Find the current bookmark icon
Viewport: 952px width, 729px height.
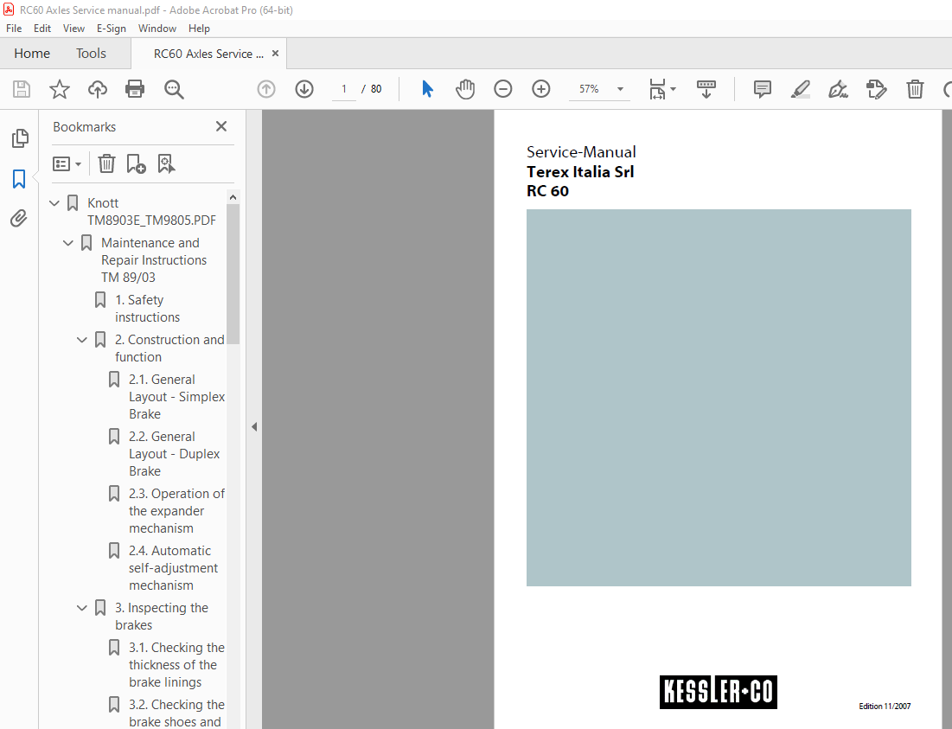coord(166,164)
